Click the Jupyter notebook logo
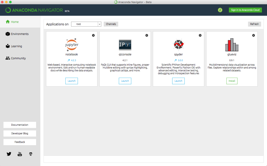Viewport: 267px width, 166px height. coord(71,44)
